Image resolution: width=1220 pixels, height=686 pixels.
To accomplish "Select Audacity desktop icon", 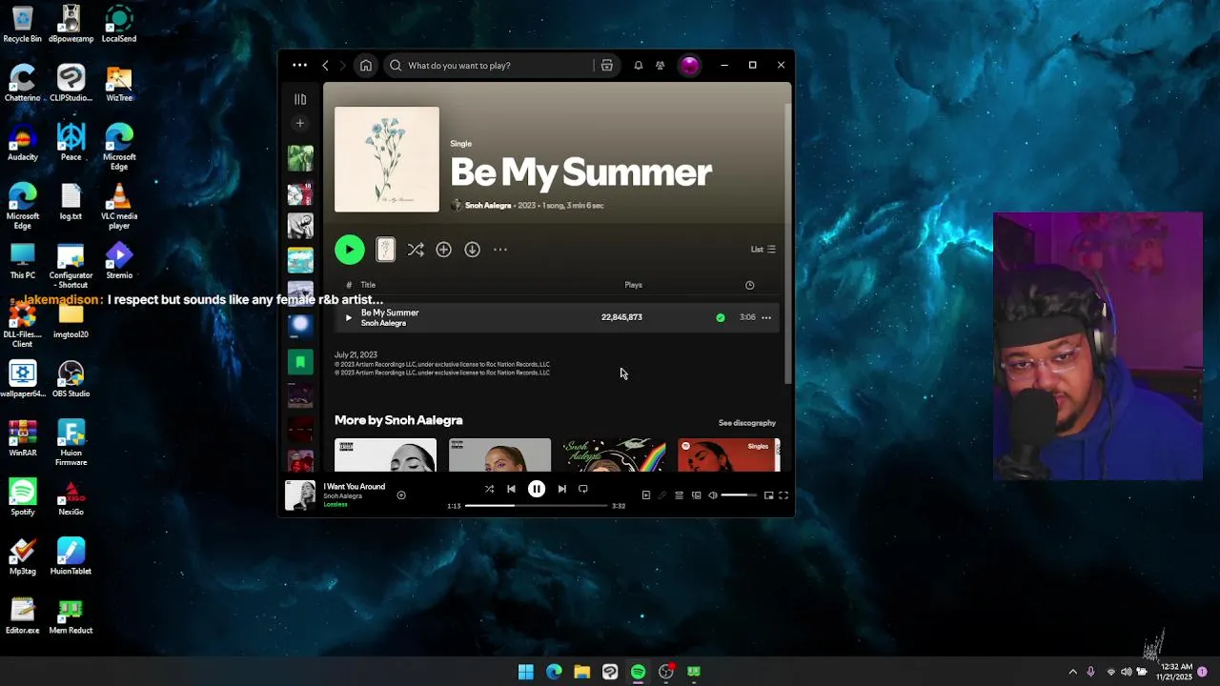I will (x=23, y=143).
